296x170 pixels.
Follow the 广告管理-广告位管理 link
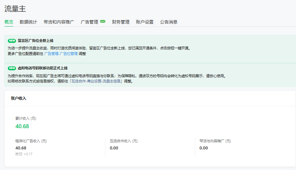(61, 54)
